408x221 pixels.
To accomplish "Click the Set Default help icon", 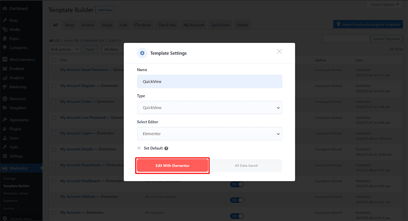I will tap(166, 148).
